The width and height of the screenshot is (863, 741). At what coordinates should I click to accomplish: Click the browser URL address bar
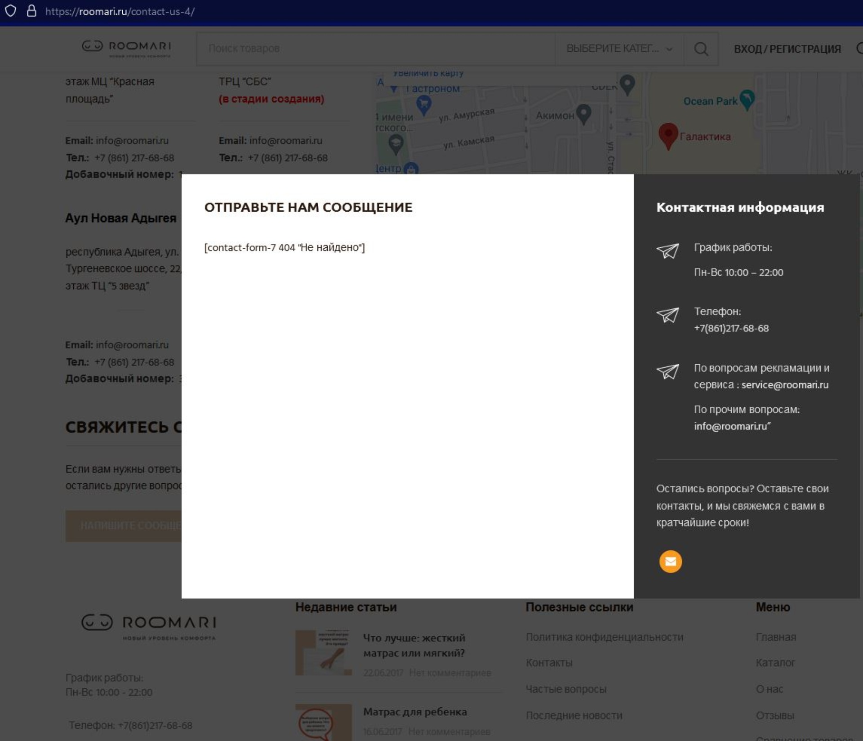click(120, 11)
